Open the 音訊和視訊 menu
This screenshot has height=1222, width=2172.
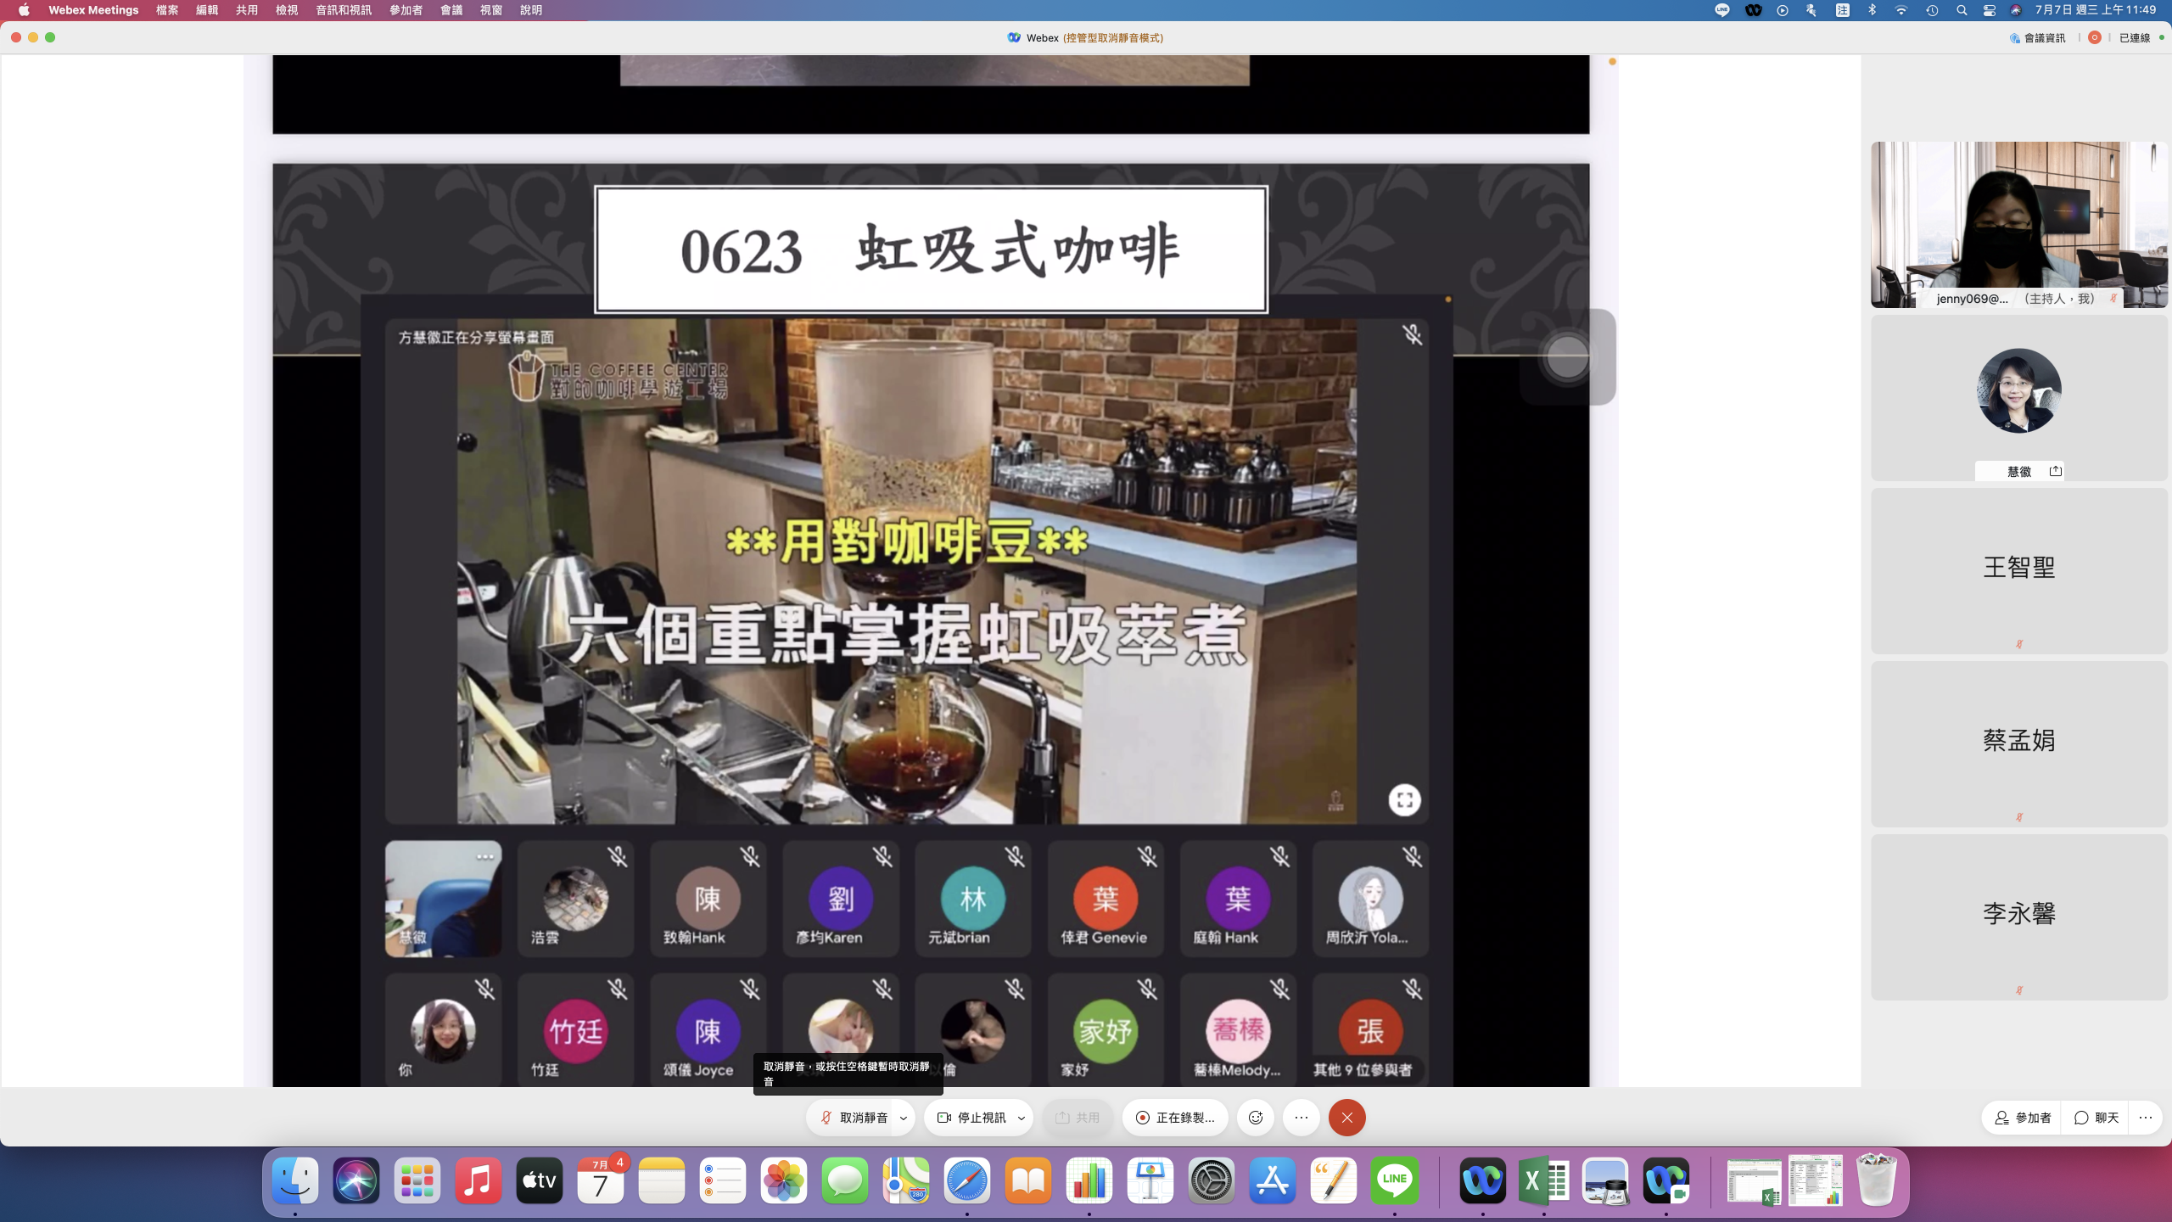343,10
